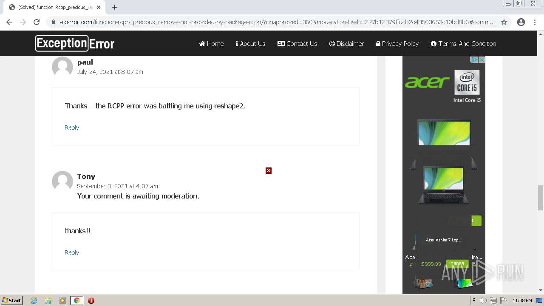
Task: Open the Windows Start menu
Action: (12, 300)
